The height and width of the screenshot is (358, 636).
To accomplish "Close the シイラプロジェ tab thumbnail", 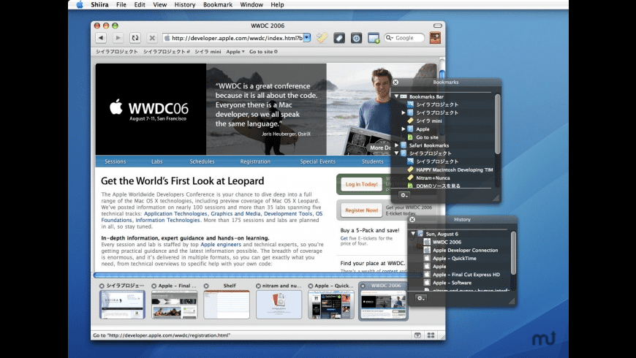I will [x=102, y=286].
